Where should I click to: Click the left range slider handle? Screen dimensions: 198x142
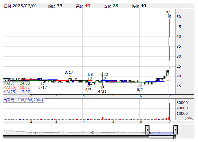pyautogui.click(x=147, y=130)
